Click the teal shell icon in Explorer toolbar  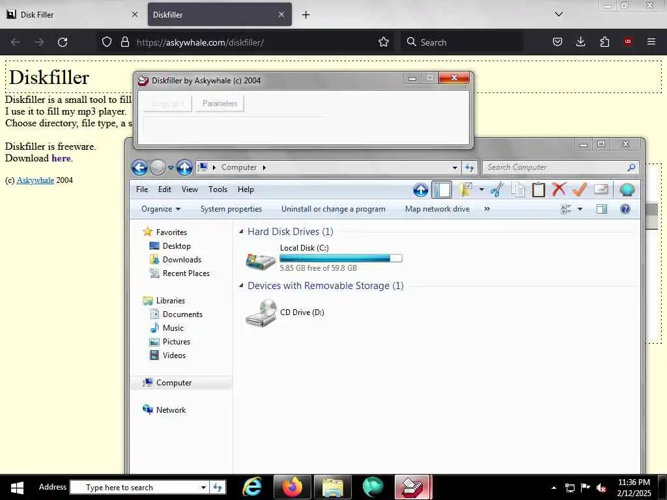(x=627, y=189)
